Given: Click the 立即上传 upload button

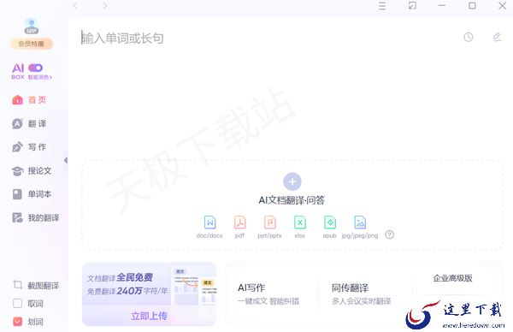Looking at the screenshot, I should pos(149,316).
